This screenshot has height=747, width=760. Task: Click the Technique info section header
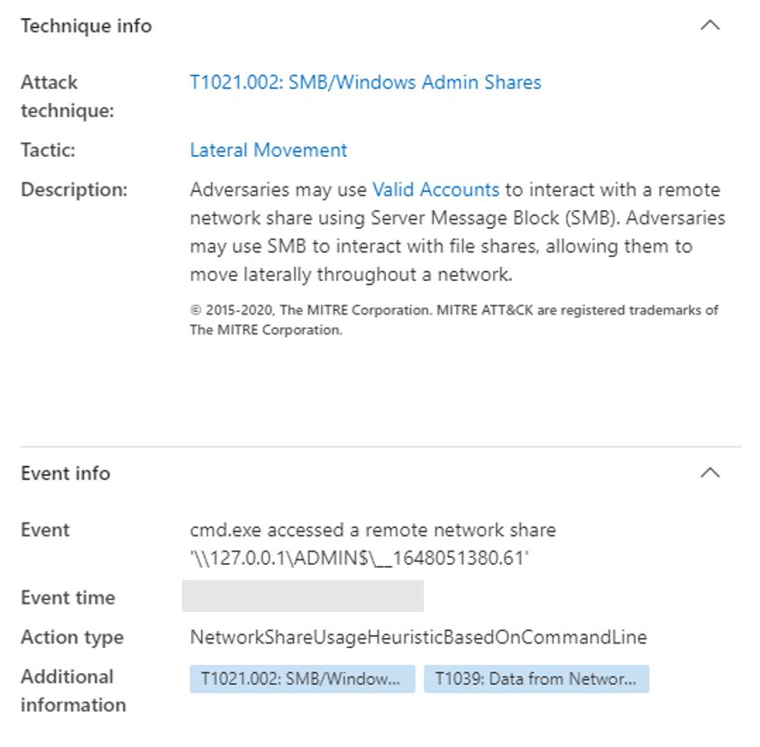point(86,26)
